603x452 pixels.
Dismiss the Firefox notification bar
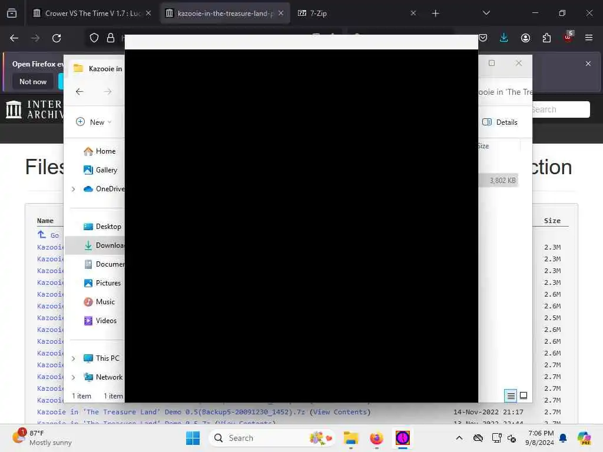click(x=588, y=64)
